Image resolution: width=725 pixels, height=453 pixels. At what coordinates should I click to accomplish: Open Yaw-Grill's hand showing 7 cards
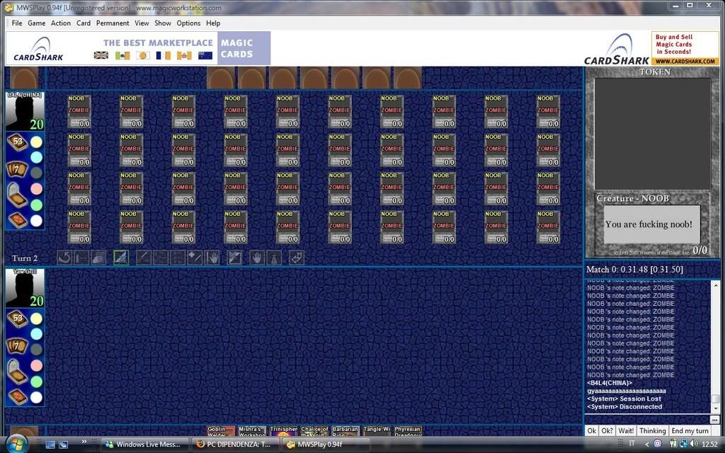[x=16, y=346]
